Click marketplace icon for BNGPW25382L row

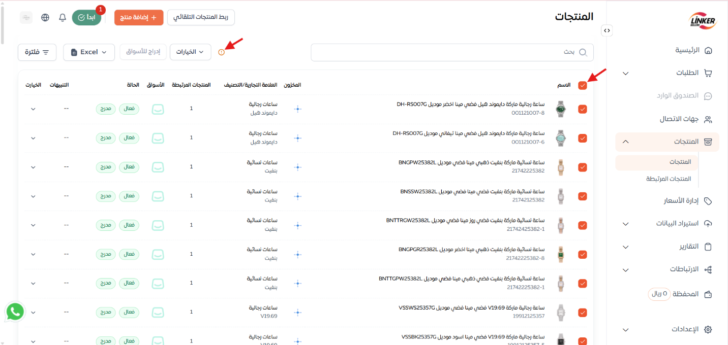click(x=159, y=167)
